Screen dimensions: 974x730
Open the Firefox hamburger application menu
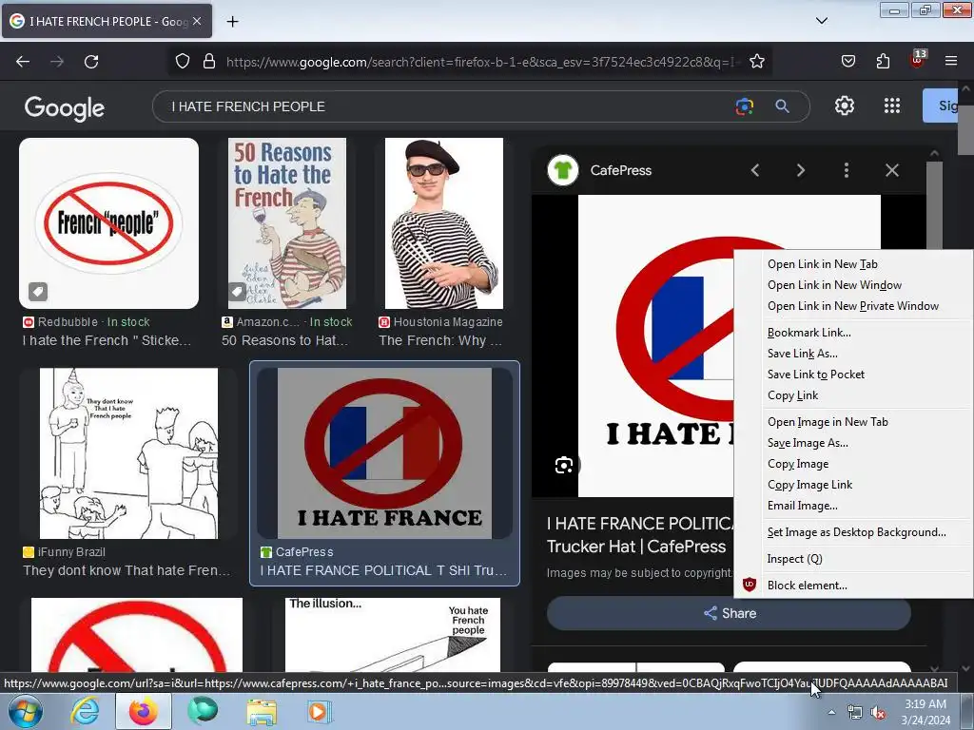pos(951,61)
